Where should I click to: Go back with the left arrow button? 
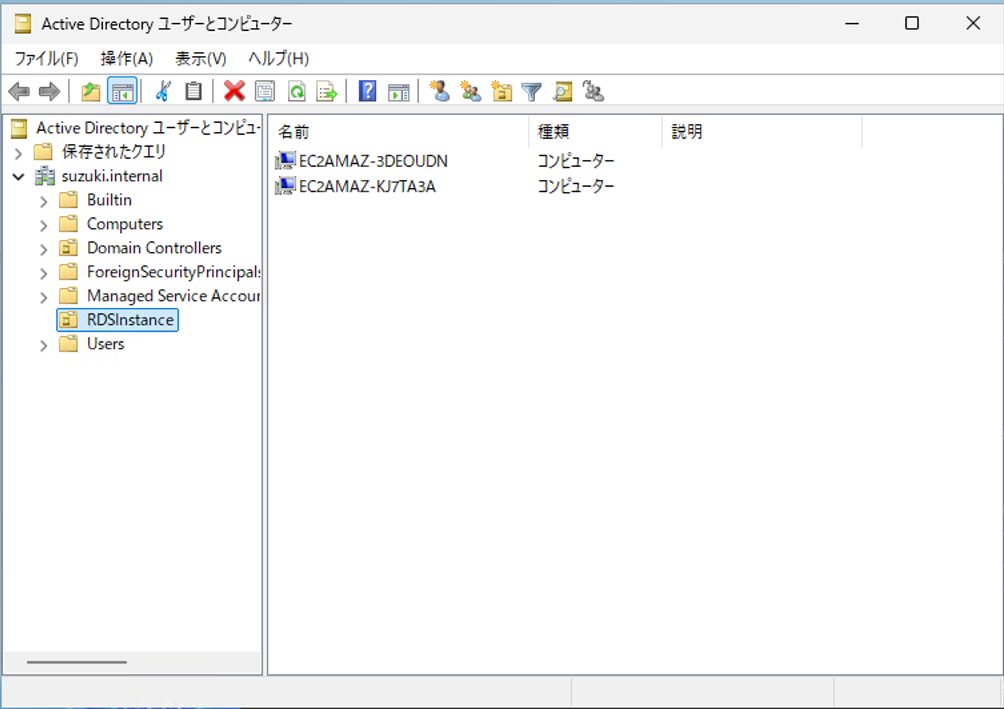(19, 91)
